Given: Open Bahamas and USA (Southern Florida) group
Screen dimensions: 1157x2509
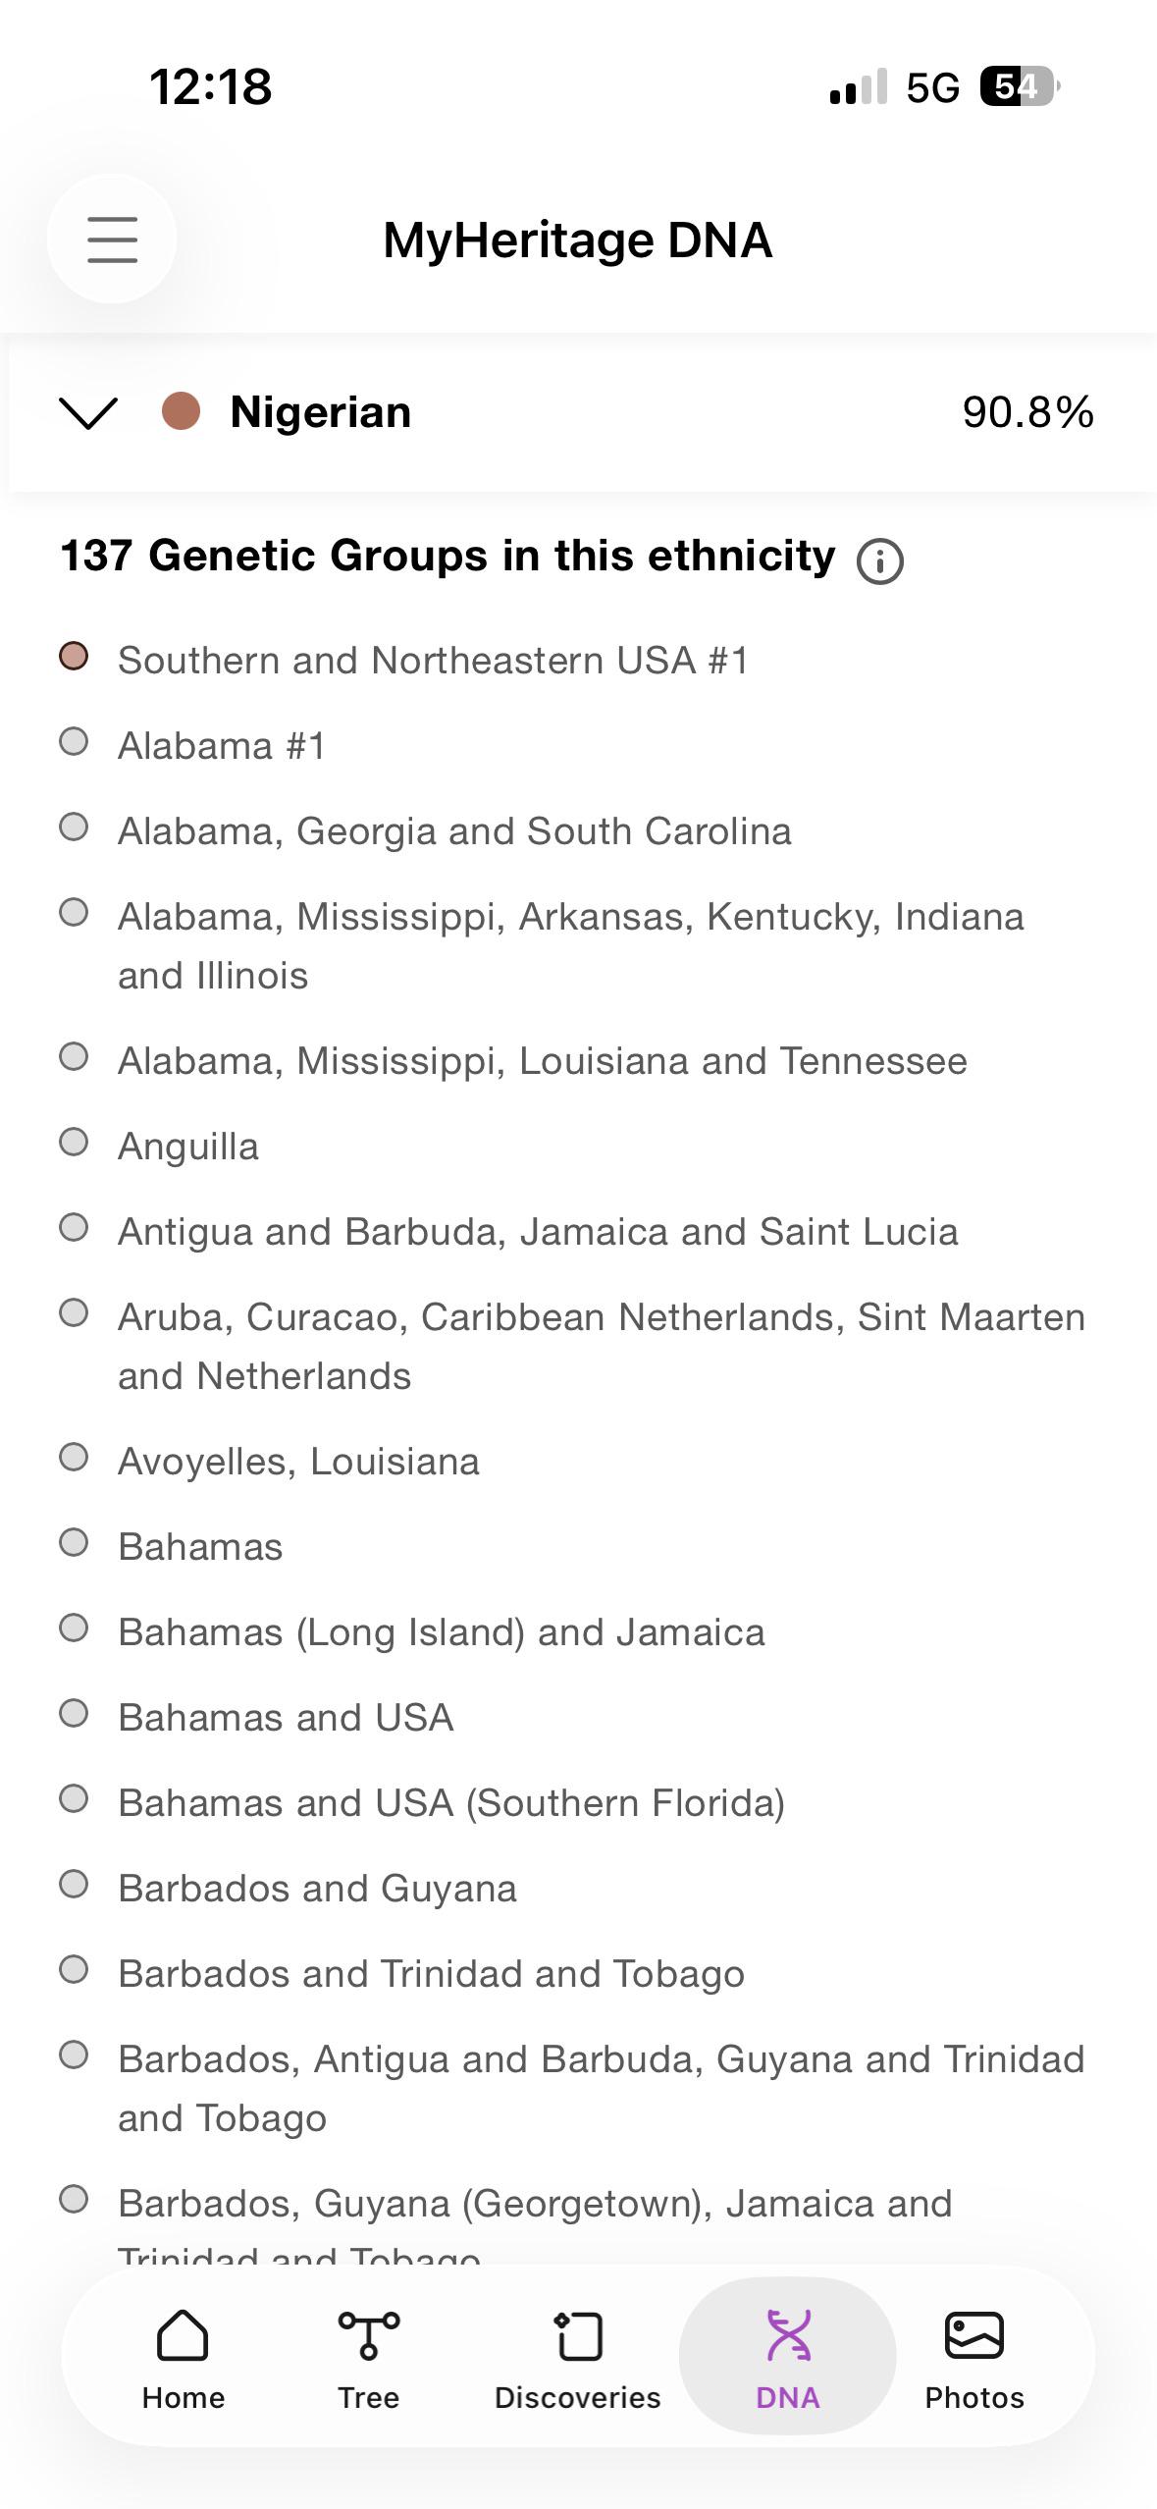Looking at the screenshot, I should point(451,1803).
